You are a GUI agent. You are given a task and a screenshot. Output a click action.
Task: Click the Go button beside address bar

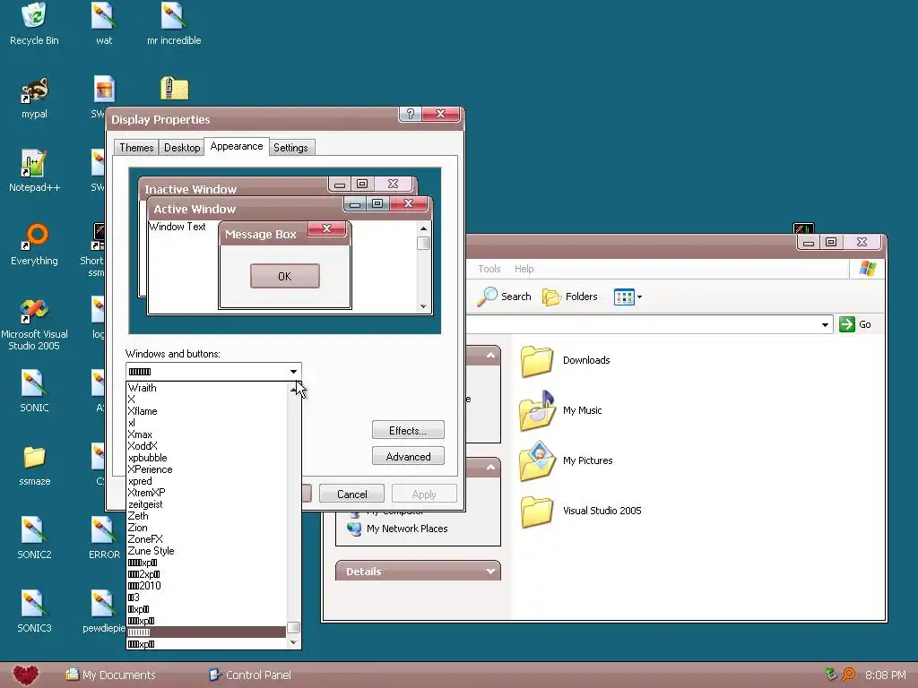click(855, 324)
